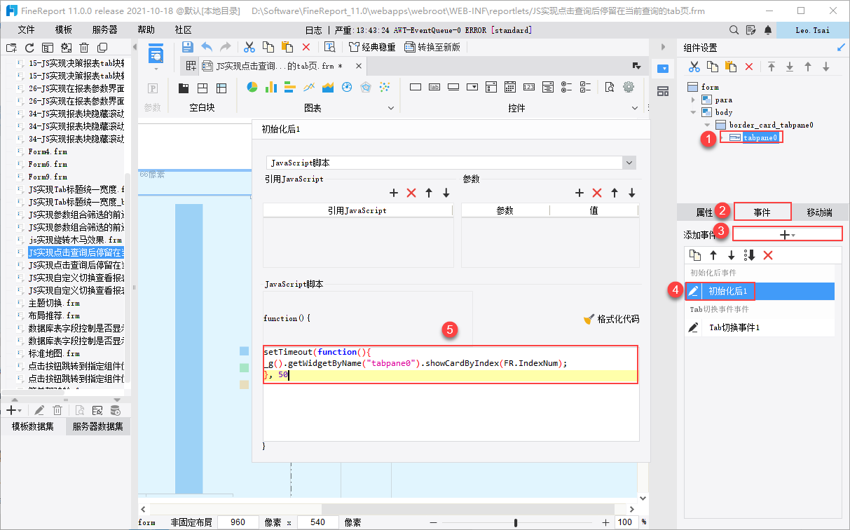
Task: Click the format code broom icon
Action: click(589, 319)
